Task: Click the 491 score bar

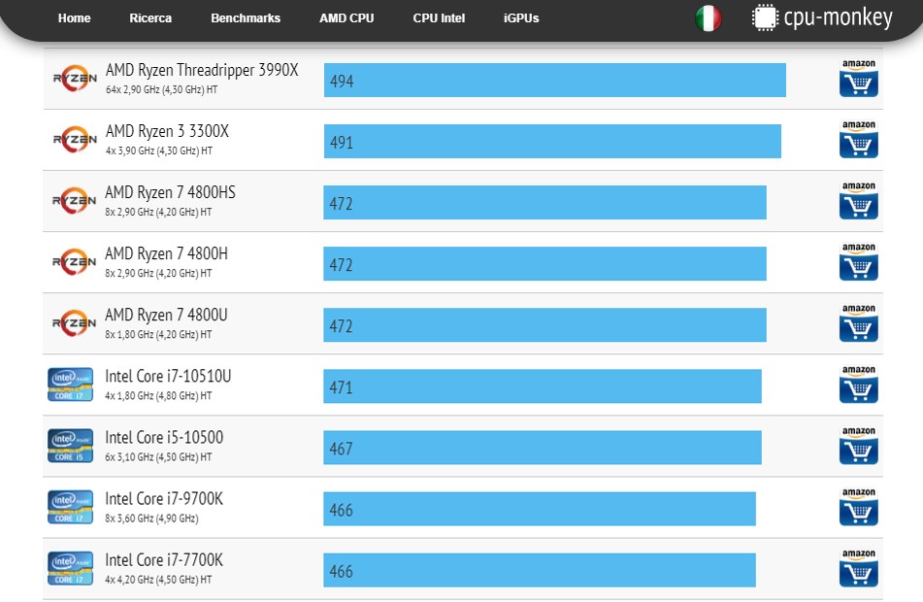Action: 553,142
